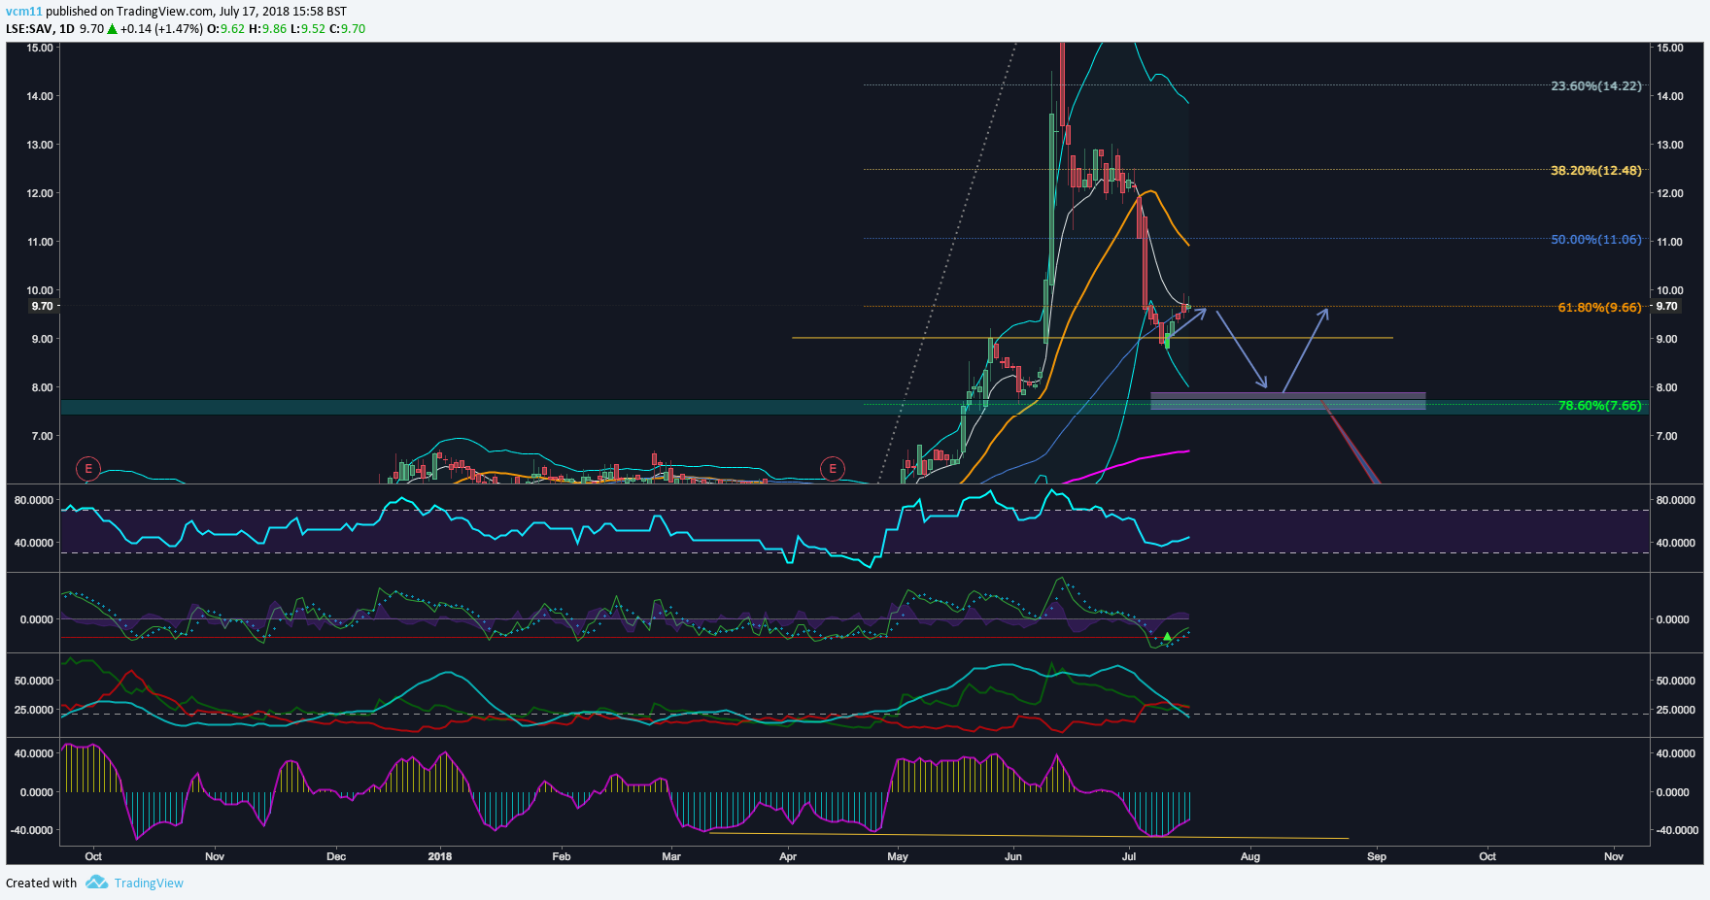This screenshot has height=900, width=1710.
Task: Click the 80.0000 RSI level on left axis
Action: pos(34,500)
